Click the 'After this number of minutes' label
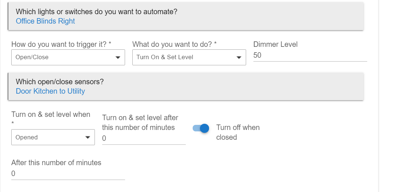The image size is (393, 192). (x=56, y=163)
